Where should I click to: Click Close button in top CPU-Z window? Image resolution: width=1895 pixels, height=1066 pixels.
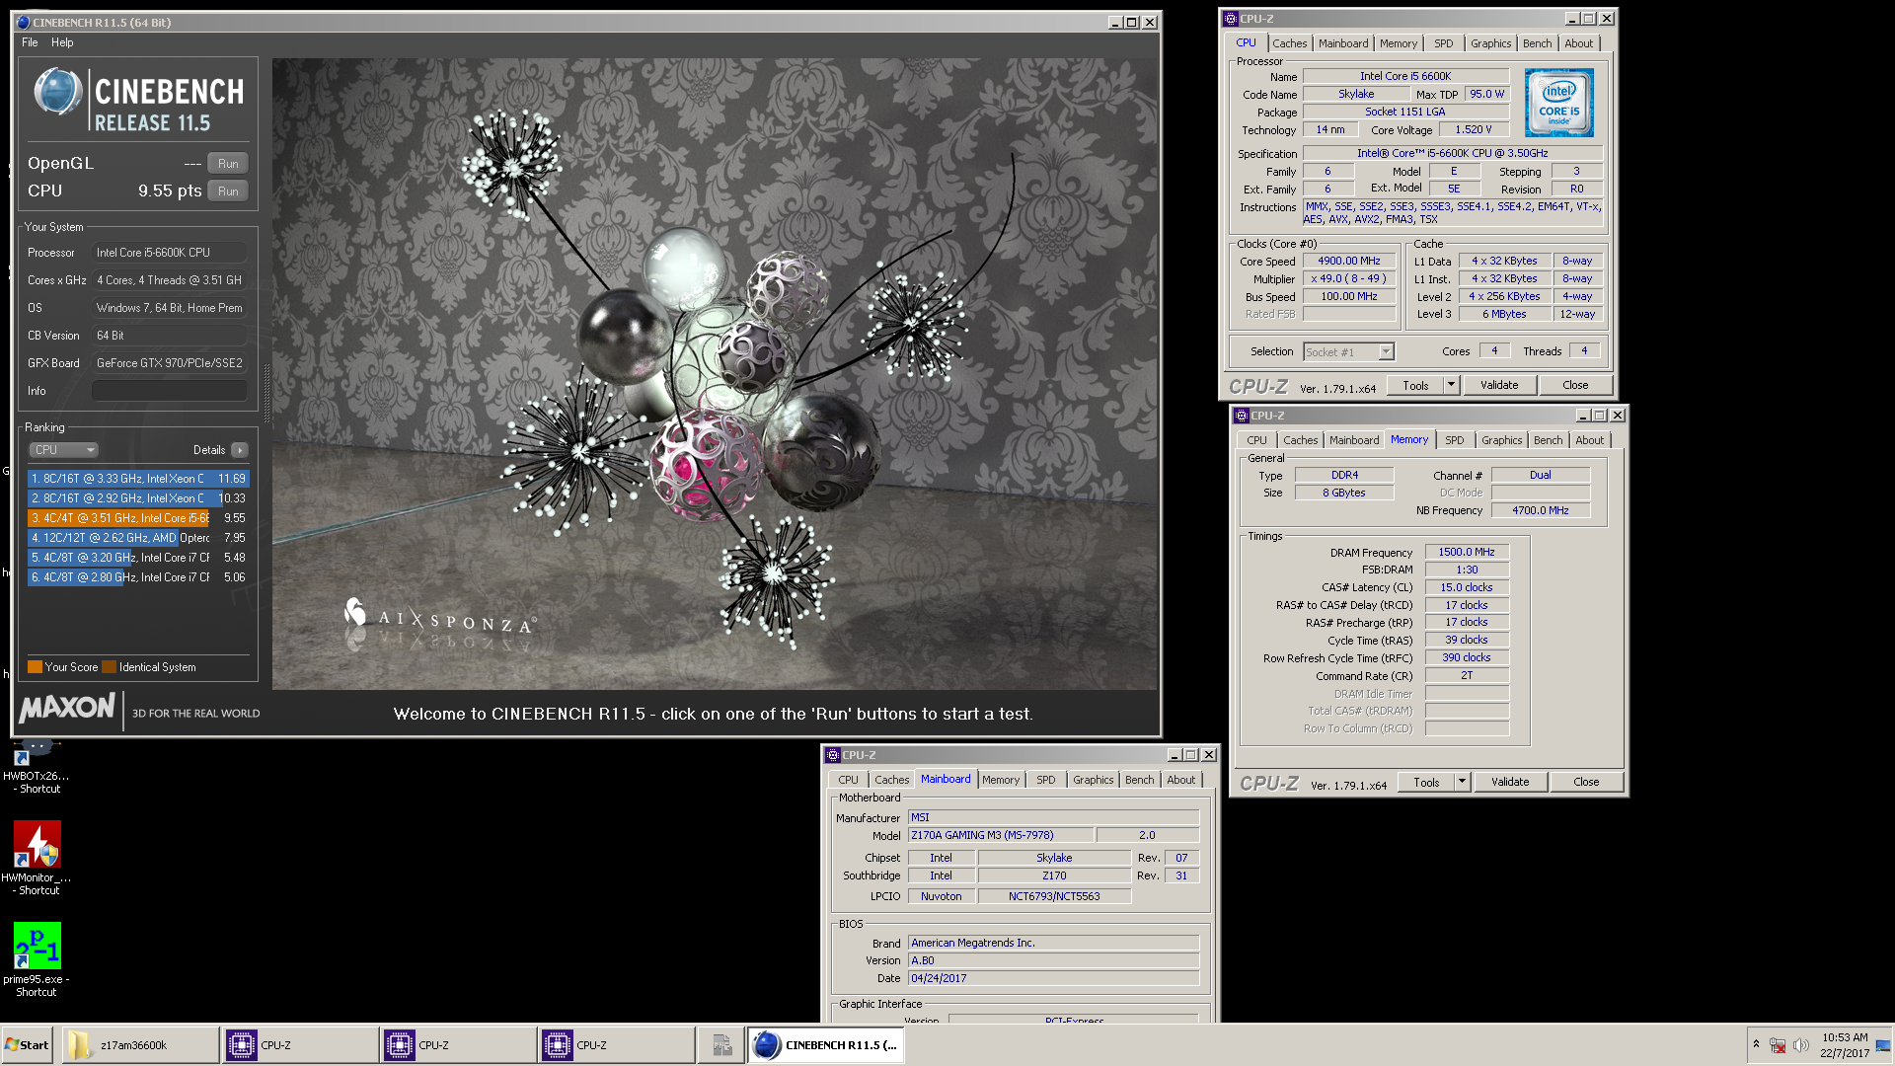coord(1575,385)
